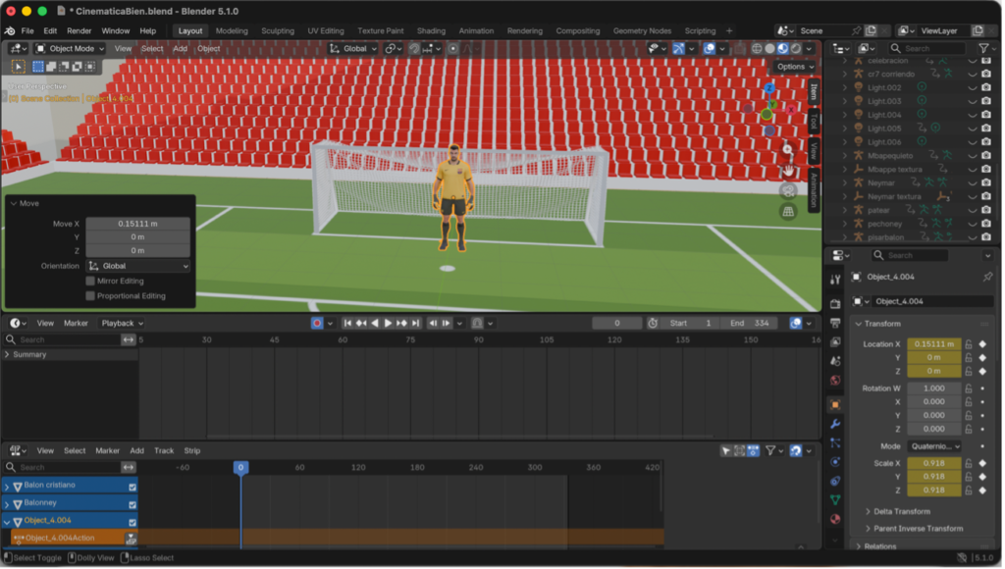Animate Location X keyframe diamond
Image resolution: width=1005 pixels, height=569 pixels.
click(982, 344)
